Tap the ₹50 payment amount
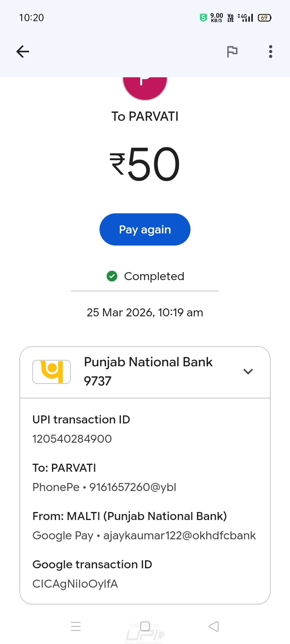This screenshot has width=290, height=644. click(x=145, y=164)
